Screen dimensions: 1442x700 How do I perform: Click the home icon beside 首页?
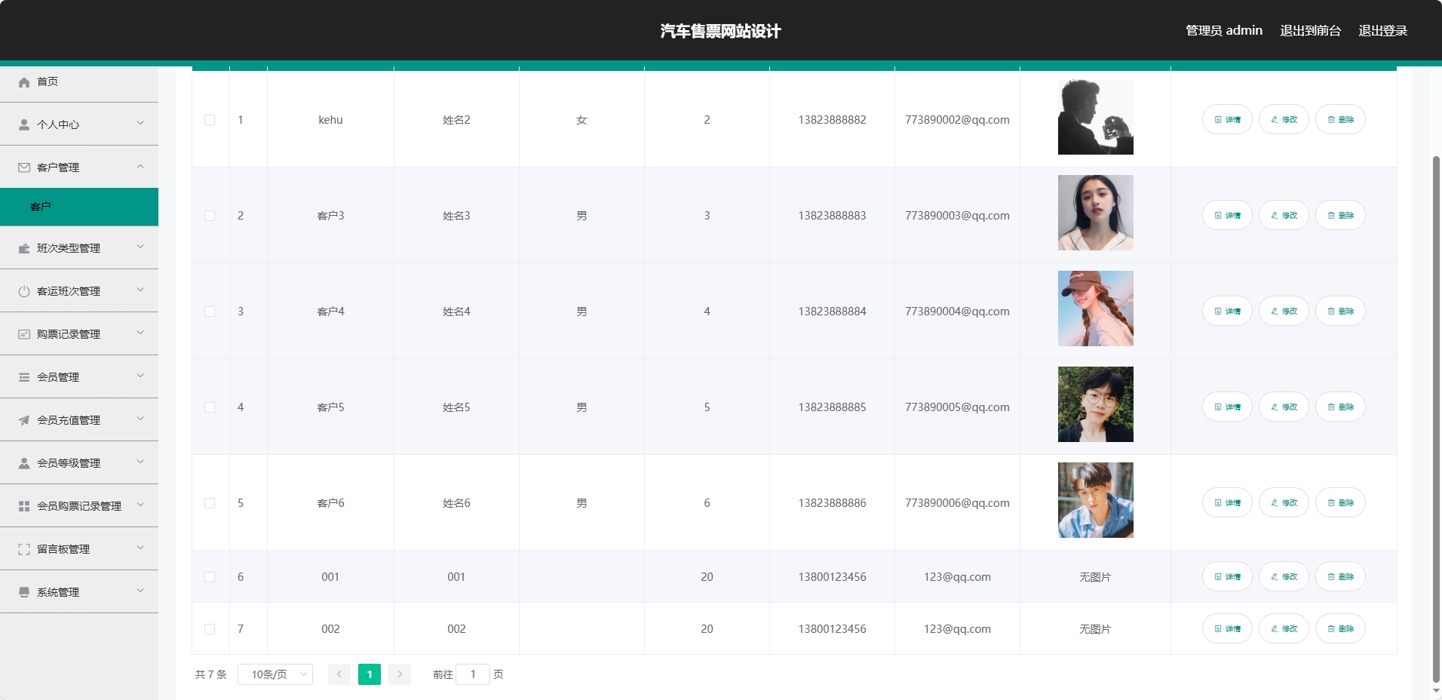[x=24, y=82]
